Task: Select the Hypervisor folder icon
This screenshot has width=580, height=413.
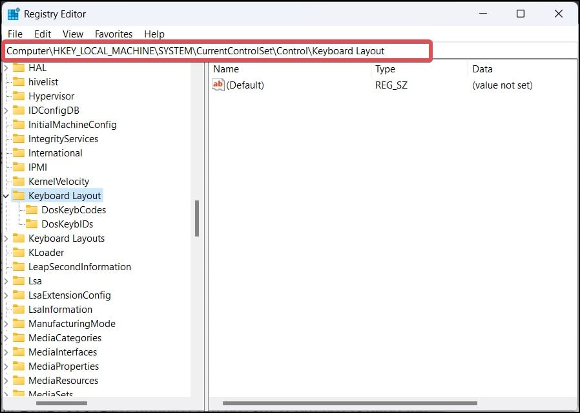Action: coord(19,96)
